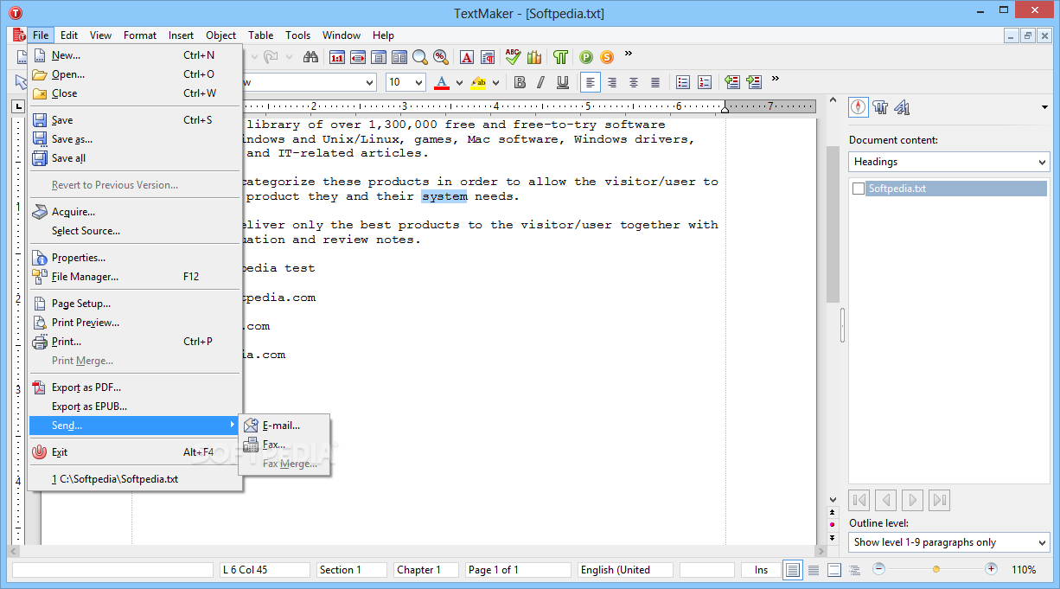Select the magnifying glass zoom tool
This screenshot has height=589, width=1060.
coord(420,57)
